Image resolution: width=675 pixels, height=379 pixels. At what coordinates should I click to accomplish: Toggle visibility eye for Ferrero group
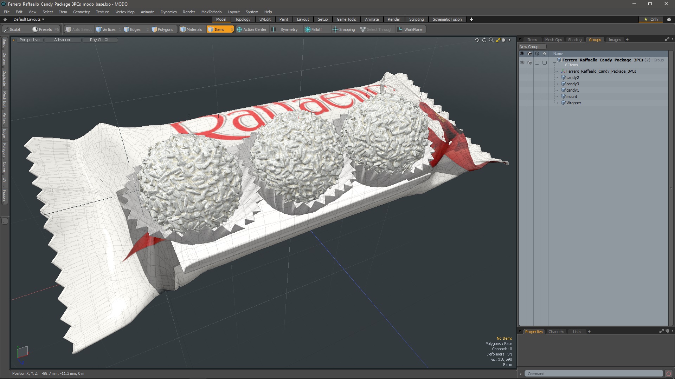pyautogui.click(x=522, y=62)
